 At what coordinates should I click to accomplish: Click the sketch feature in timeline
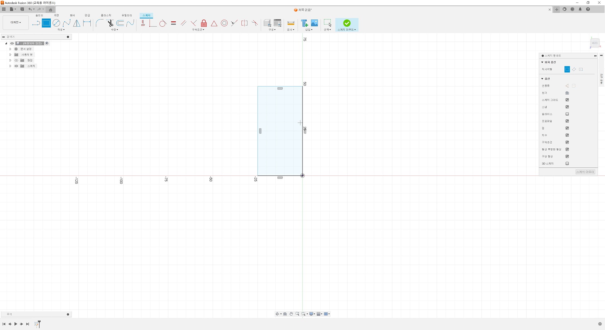point(37,324)
